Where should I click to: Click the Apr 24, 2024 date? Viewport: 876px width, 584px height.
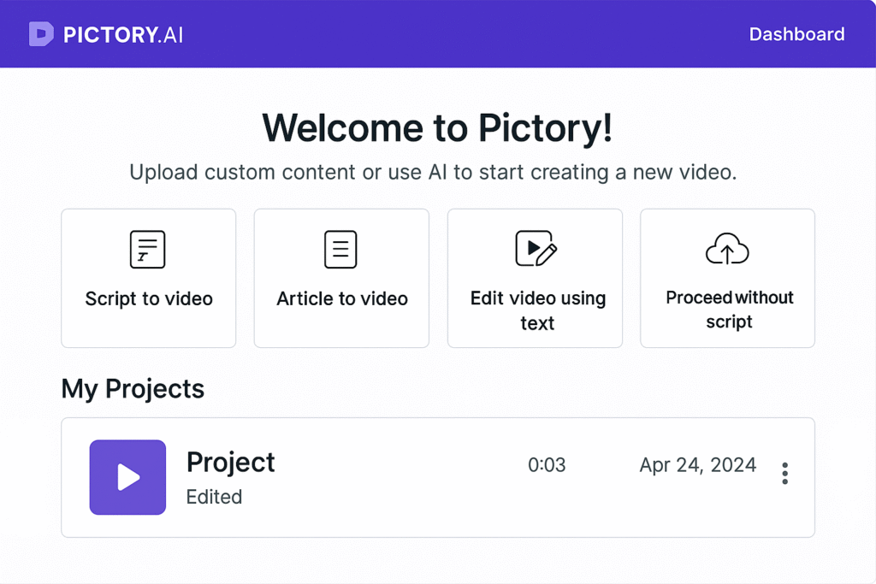(698, 464)
